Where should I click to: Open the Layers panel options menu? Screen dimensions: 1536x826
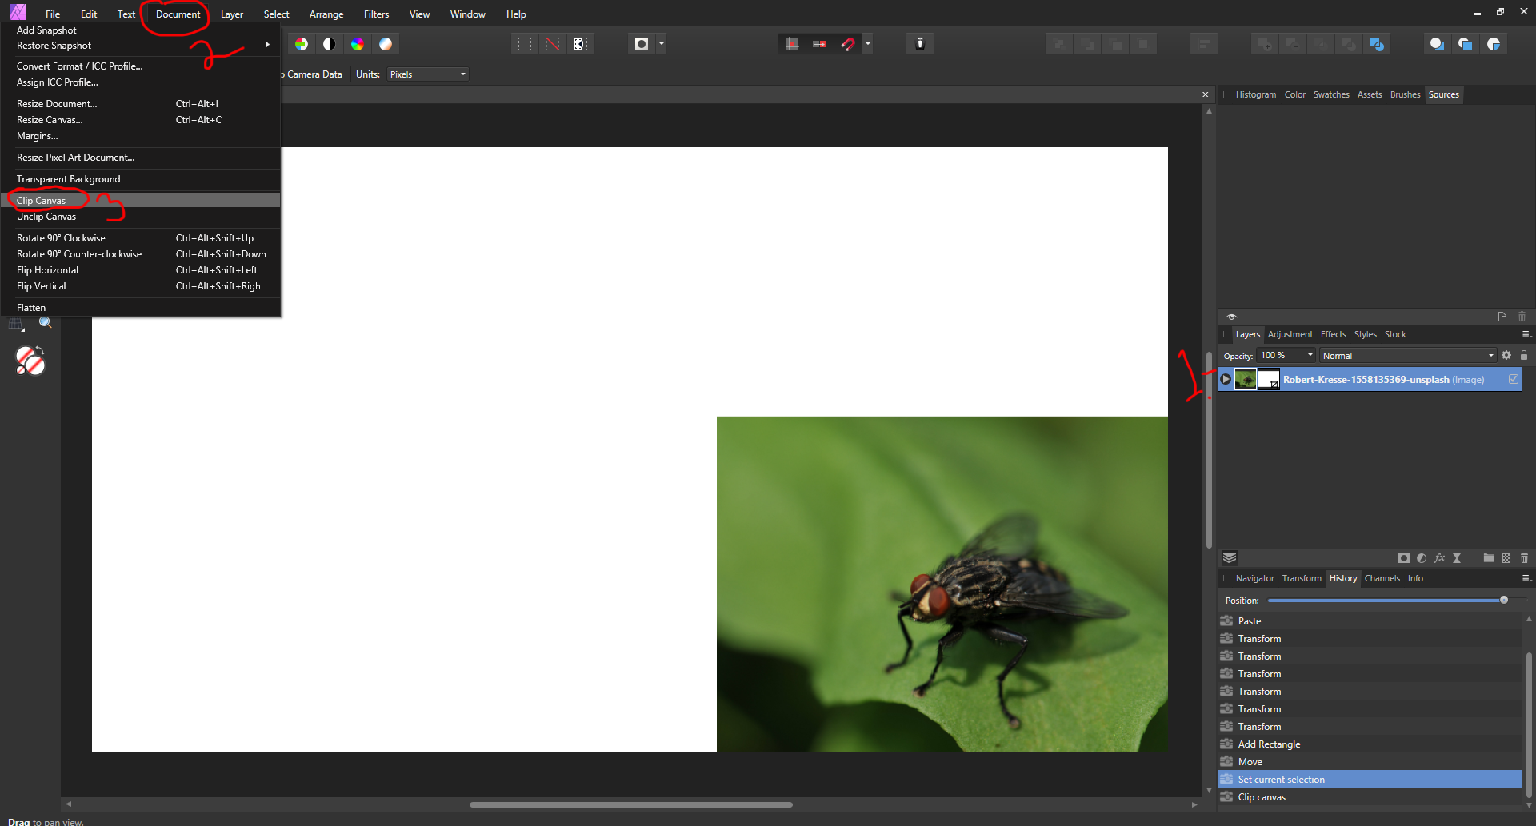(x=1526, y=334)
